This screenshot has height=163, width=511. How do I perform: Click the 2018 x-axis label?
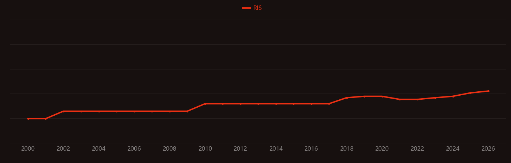[x=347, y=149]
